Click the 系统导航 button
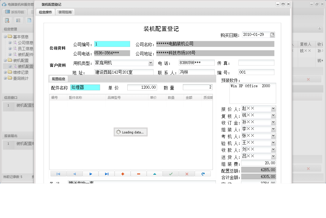This screenshot has height=218, width=326. coord(14,12)
